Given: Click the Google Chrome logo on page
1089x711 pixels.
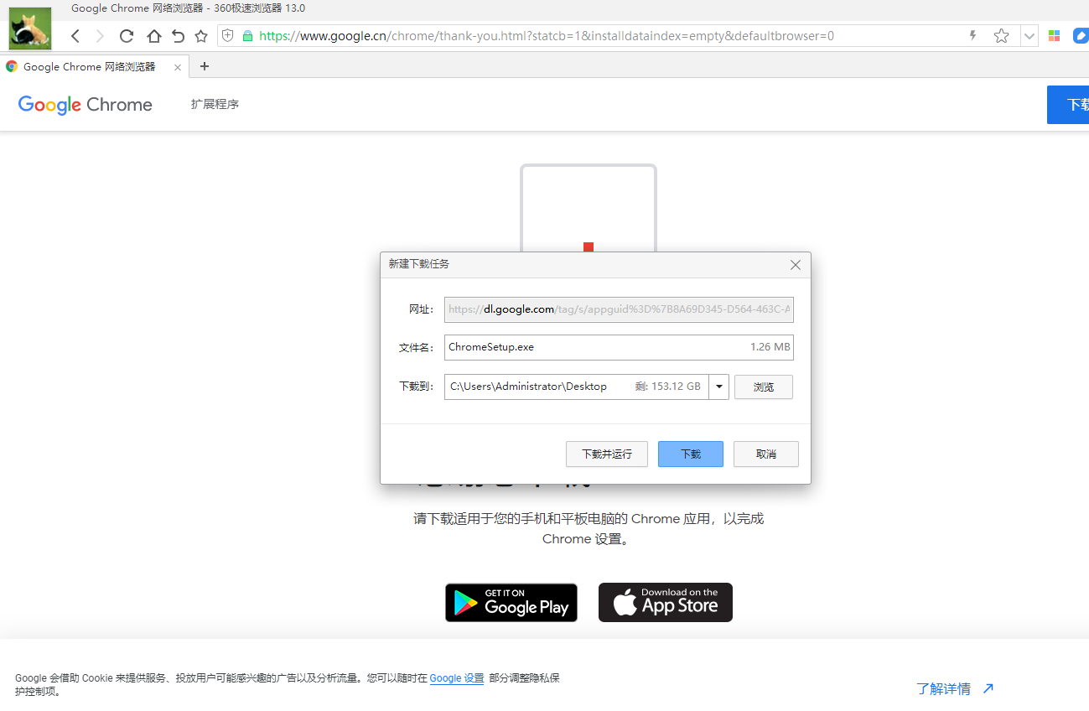Looking at the screenshot, I should (x=86, y=105).
